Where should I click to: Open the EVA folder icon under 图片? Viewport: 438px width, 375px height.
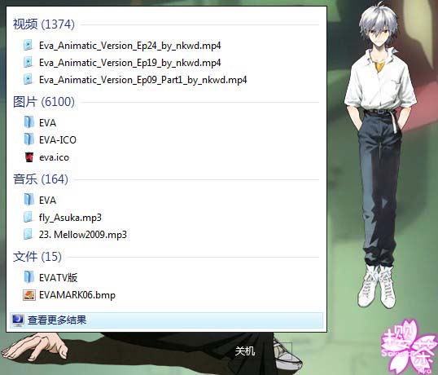[28, 122]
